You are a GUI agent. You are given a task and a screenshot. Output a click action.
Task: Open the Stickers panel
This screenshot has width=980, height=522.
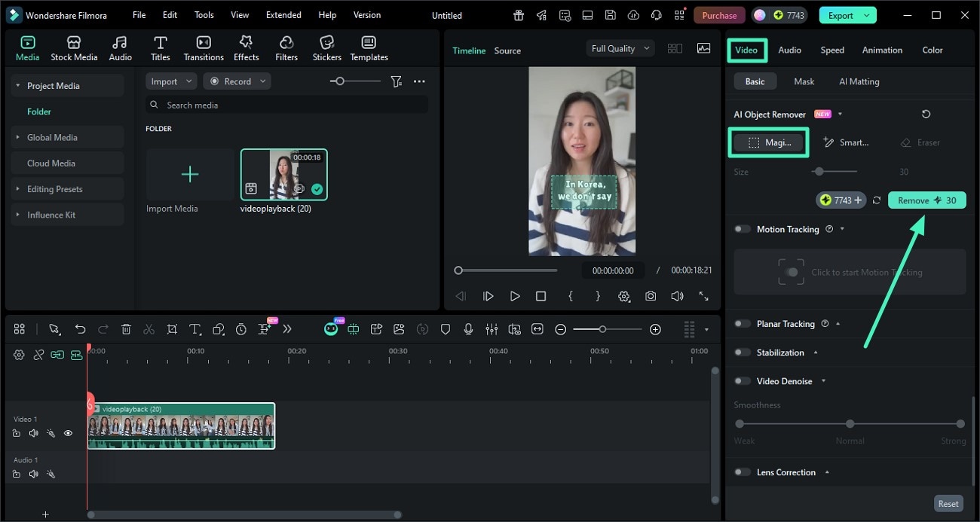(326, 47)
